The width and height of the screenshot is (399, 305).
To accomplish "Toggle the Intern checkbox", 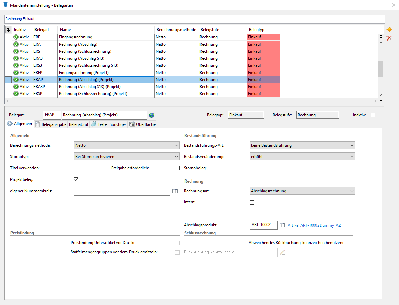I will (x=252, y=203).
